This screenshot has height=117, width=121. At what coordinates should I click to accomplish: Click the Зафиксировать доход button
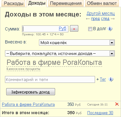31,92
